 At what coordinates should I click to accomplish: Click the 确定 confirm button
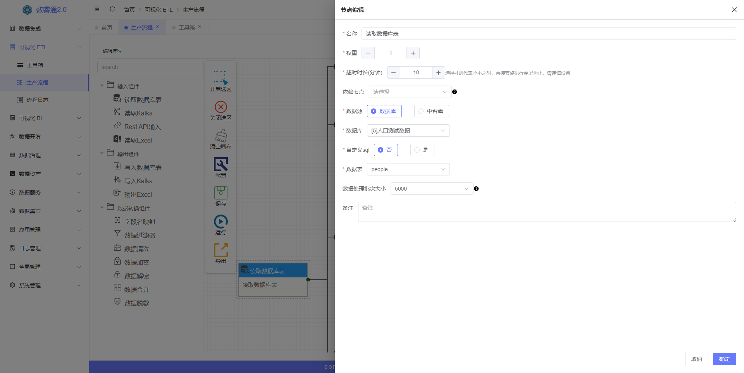[724, 359]
